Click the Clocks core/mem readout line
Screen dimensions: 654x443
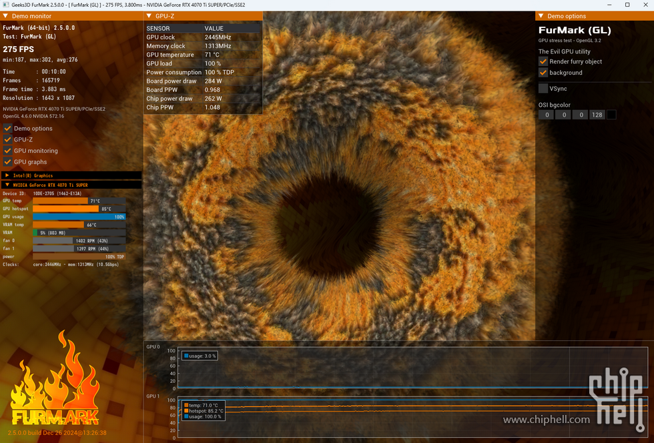(61, 264)
